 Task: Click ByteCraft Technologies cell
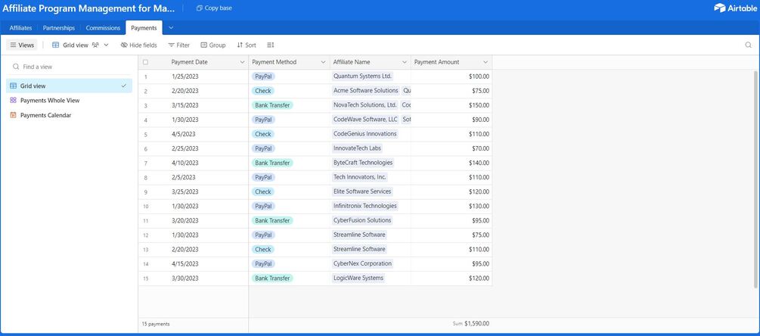(x=363, y=163)
